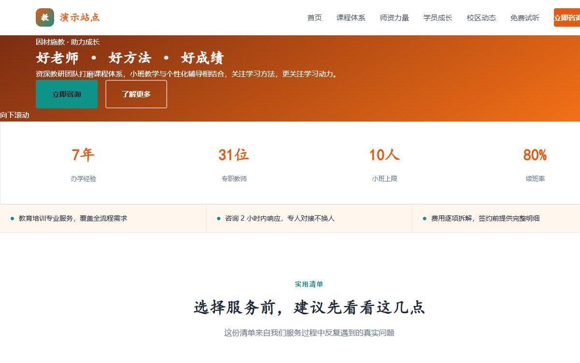Click the 续班率 label
The height and width of the screenshot is (363, 580).
pyautogui.click(x=535, y=179)
